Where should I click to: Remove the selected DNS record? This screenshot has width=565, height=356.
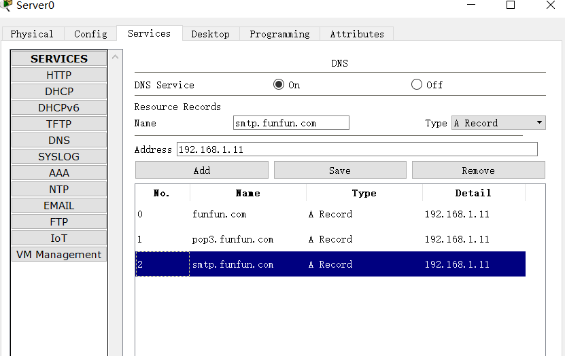pyautogui.click(x=479, y=170)
